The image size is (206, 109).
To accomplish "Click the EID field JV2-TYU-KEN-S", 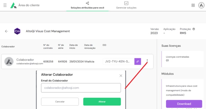I will [119, 61].
